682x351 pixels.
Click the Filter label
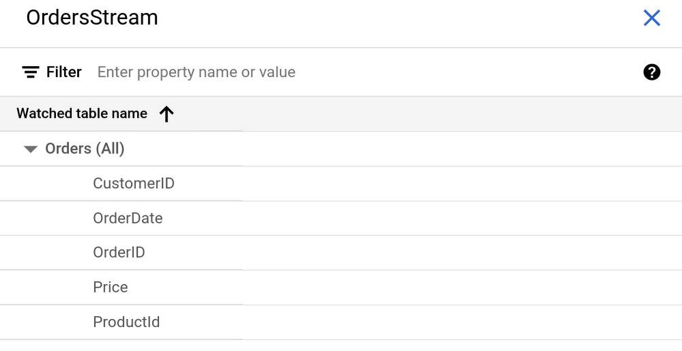pyautogui.click(x=64, y=72)
